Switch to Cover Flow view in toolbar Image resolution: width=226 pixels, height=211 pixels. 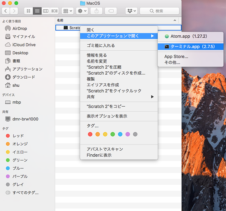point(54,11)
